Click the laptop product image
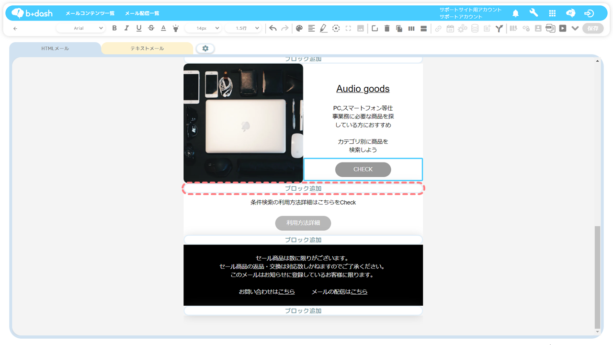The width and height of the screenshot is (613, 345). 243,123
